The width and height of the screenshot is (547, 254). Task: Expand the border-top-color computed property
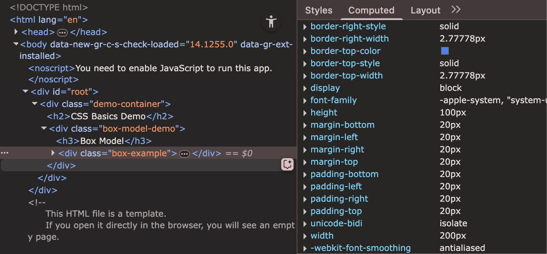click(305, 51)
